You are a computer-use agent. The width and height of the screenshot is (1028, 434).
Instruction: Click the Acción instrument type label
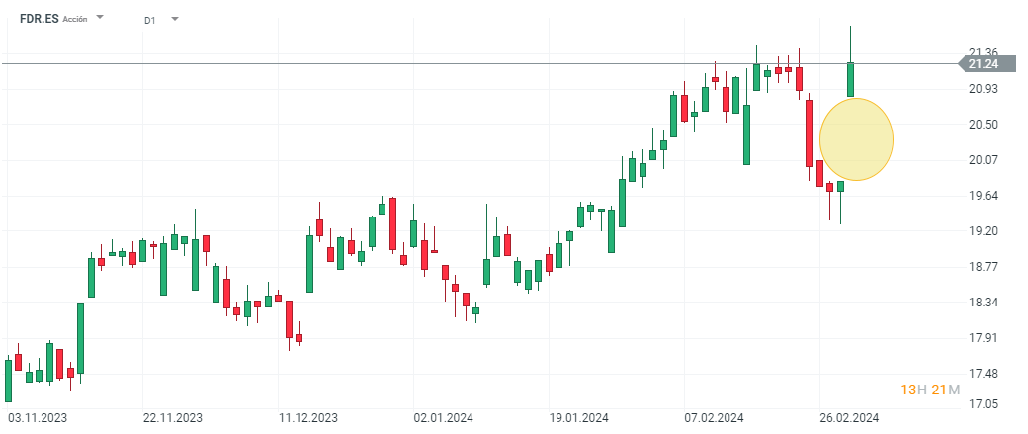coord(75,19)
